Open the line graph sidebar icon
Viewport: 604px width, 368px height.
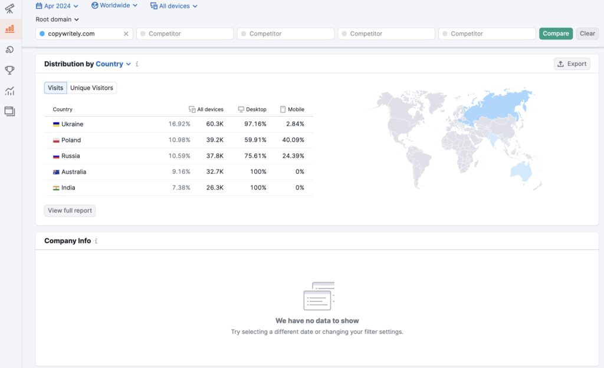click(9, 91)
